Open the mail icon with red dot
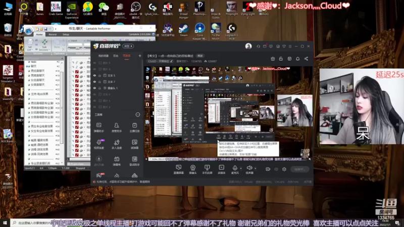The image size is (404, 227). (x=265, y=46)
